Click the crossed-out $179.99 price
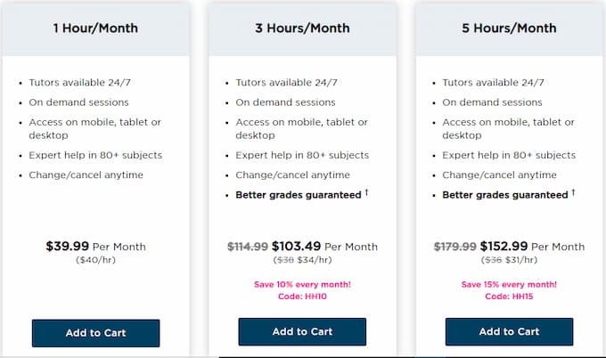The height and width of the screenshot is (358, 606). coord(454,246)
